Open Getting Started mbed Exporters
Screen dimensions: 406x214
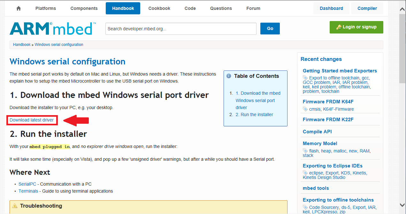click(x=340, y=71)
